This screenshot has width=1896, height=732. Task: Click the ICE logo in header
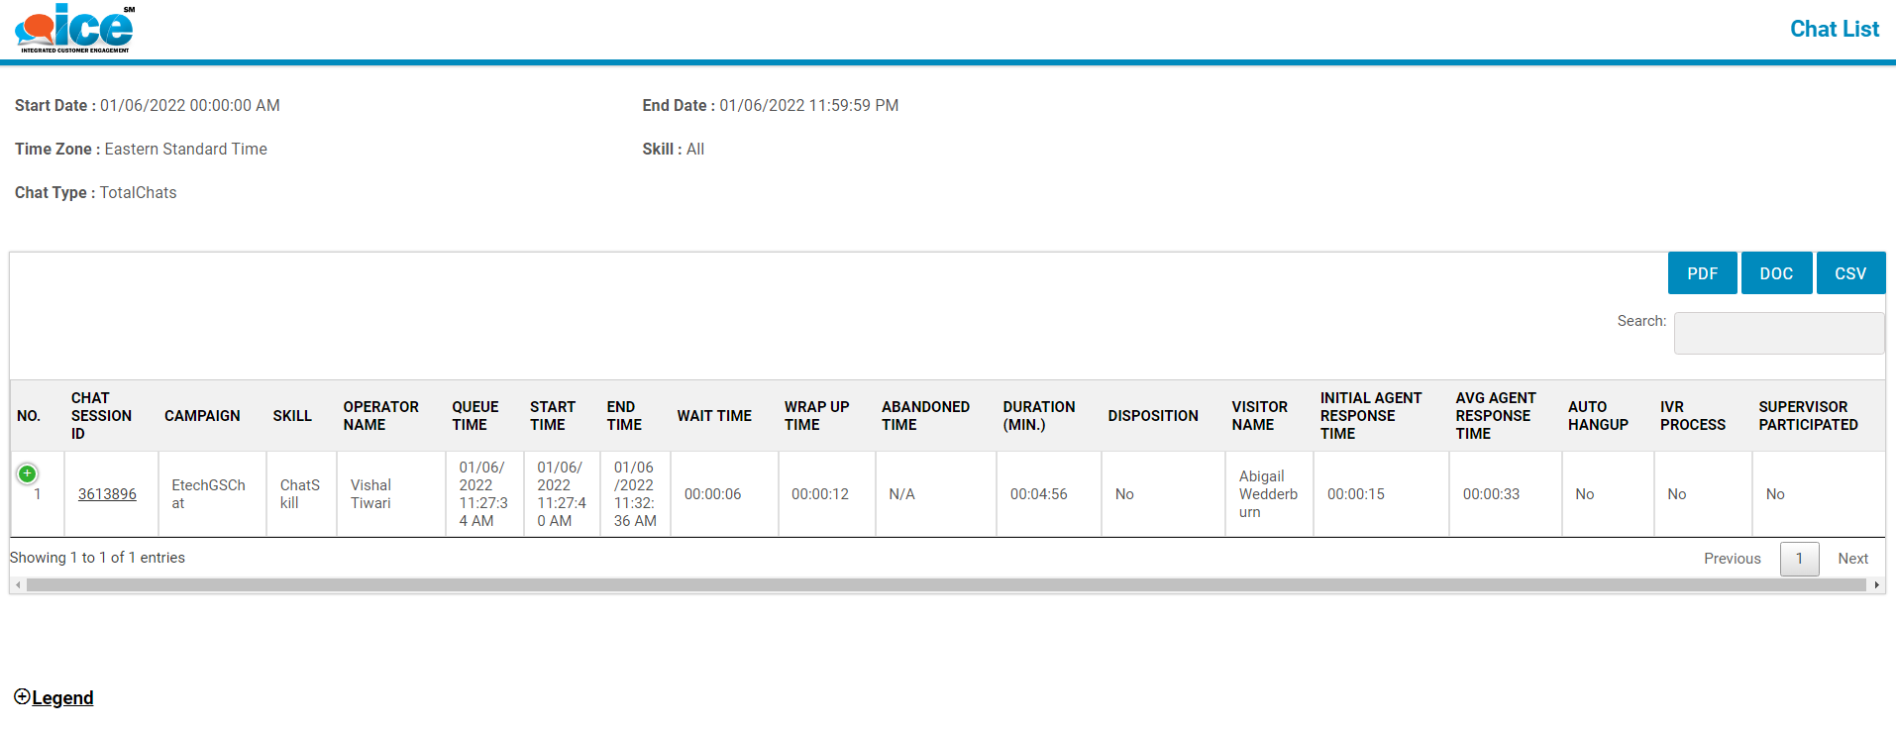coord(75,29)
